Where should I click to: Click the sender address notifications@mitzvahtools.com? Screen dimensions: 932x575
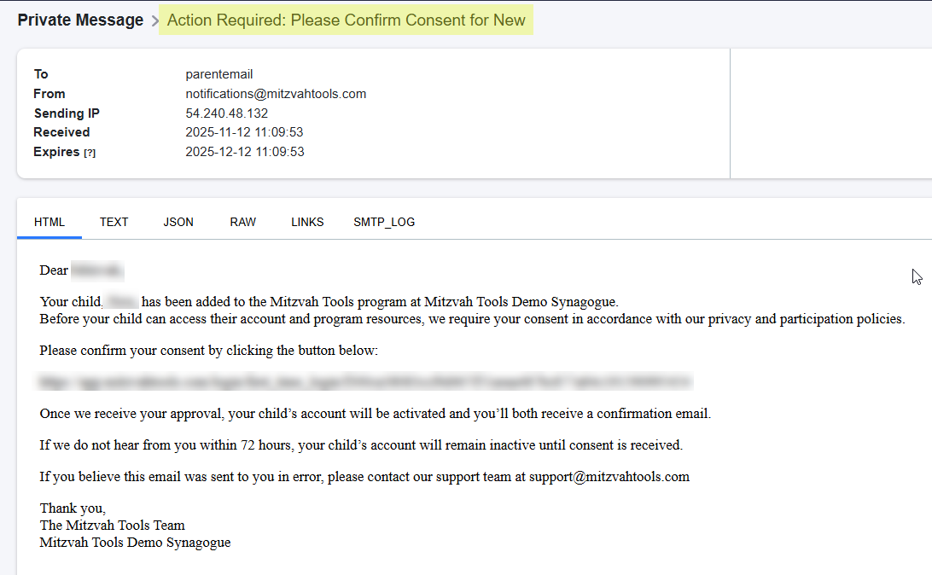(276, 94)
